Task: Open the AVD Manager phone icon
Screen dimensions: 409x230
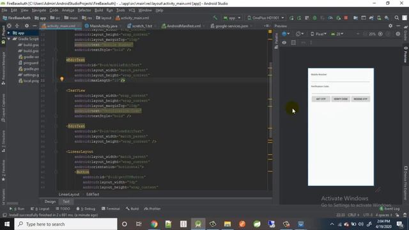Action: click(x=379, y=18)
